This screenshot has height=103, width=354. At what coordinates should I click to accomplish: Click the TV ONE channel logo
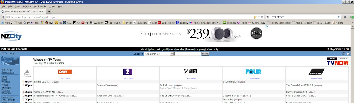65,72
